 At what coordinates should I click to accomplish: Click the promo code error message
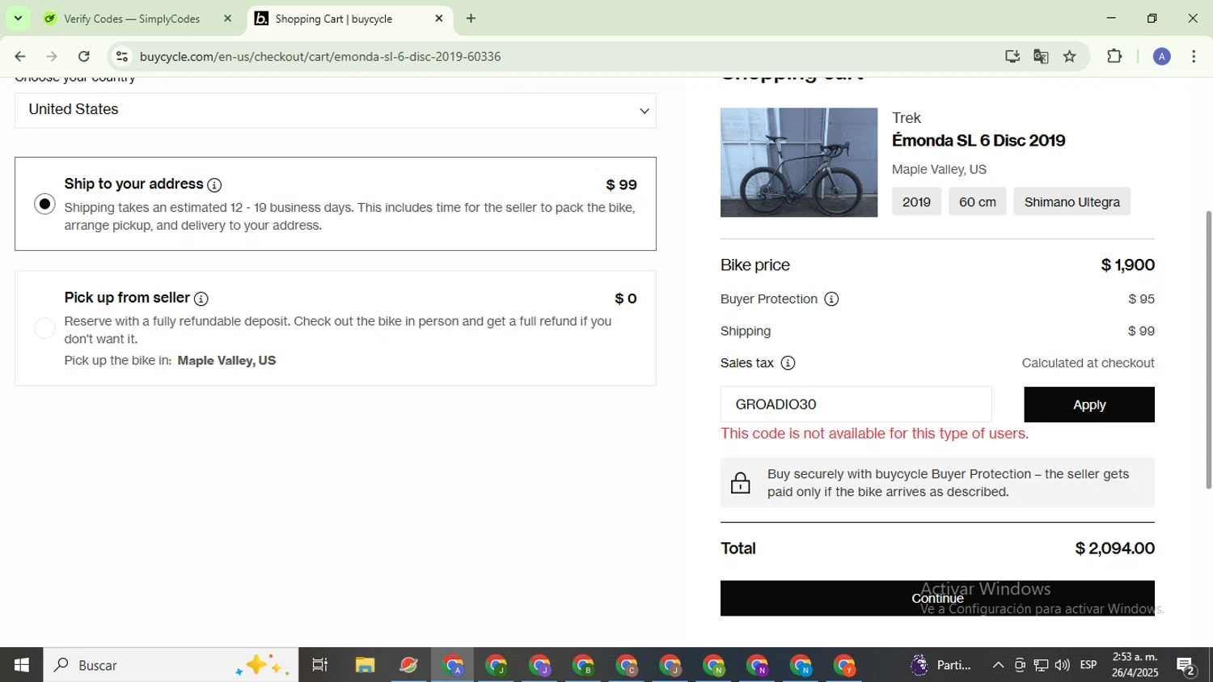[x=874, y=434]
